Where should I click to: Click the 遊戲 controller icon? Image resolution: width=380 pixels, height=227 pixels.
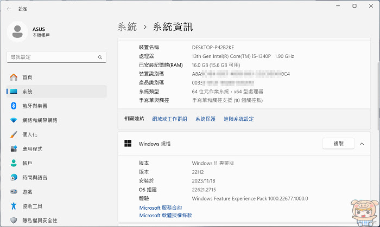(x=14, y=191)
